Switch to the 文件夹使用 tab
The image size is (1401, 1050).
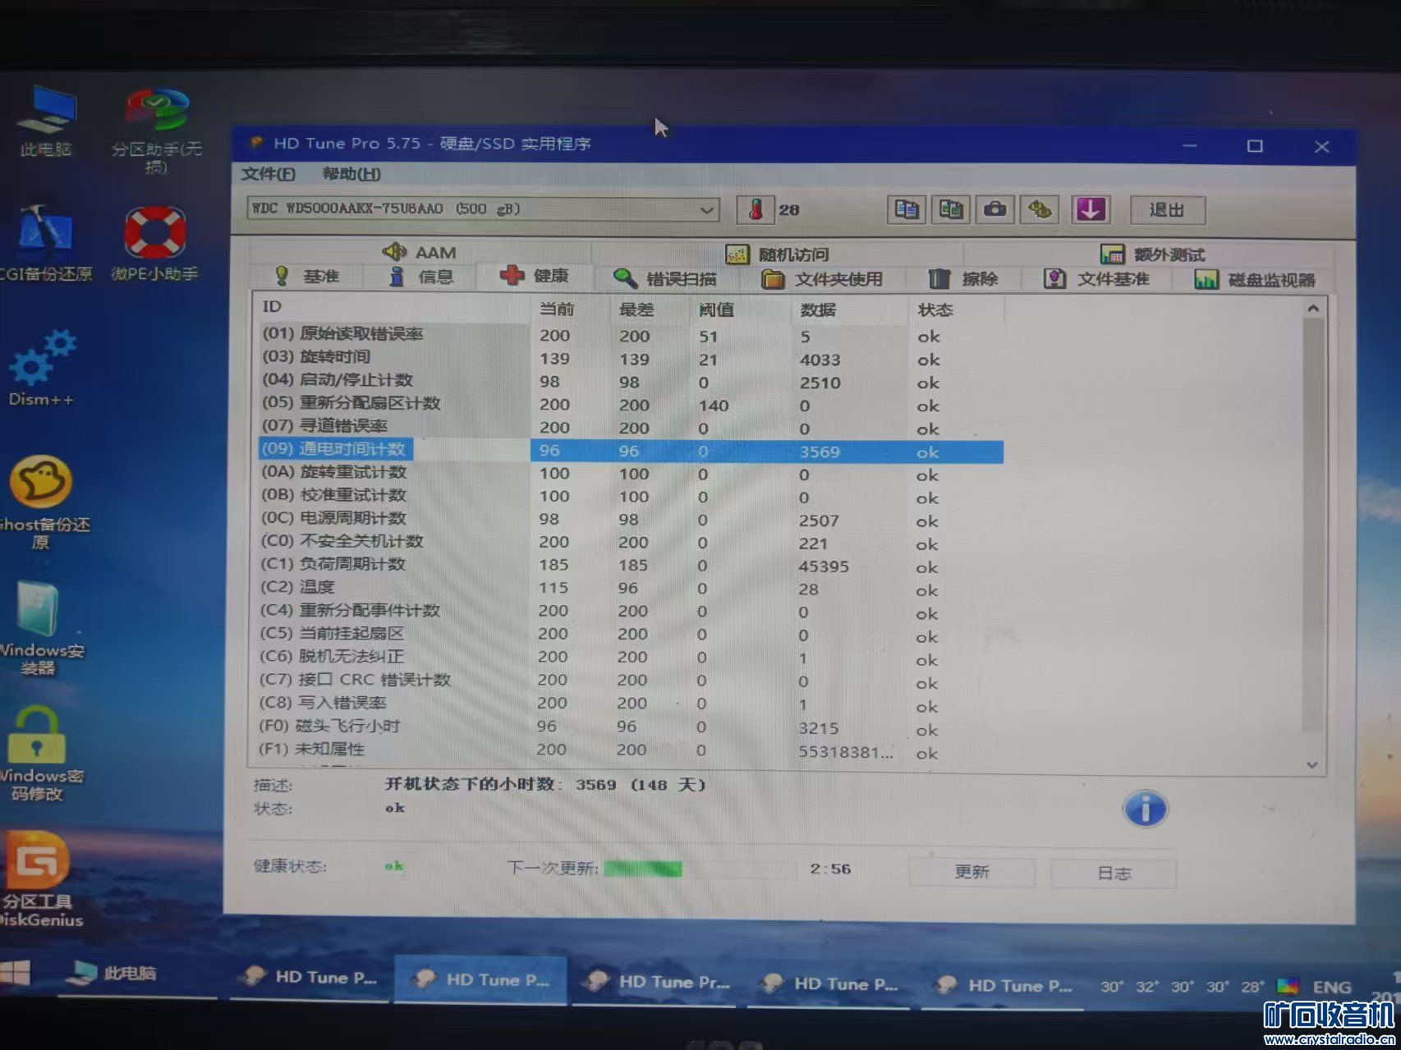click(821, 279)
